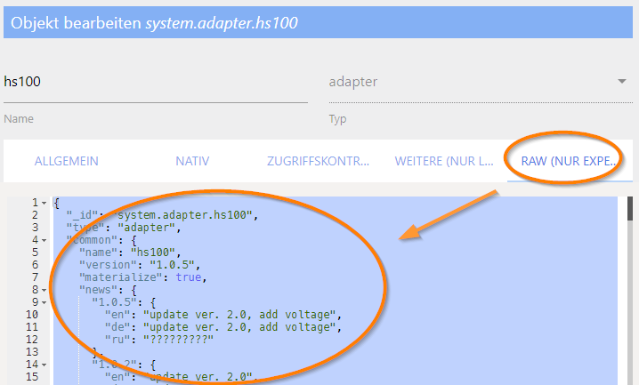Switch to the NATIV tab
The width and height of the screenshot is (639, 385).
(x=192, y=161)
